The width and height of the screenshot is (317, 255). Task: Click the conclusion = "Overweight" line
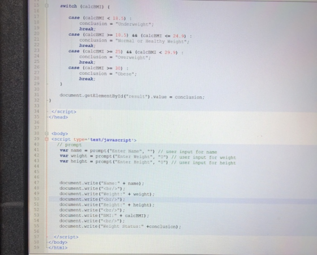pos(115,57)
